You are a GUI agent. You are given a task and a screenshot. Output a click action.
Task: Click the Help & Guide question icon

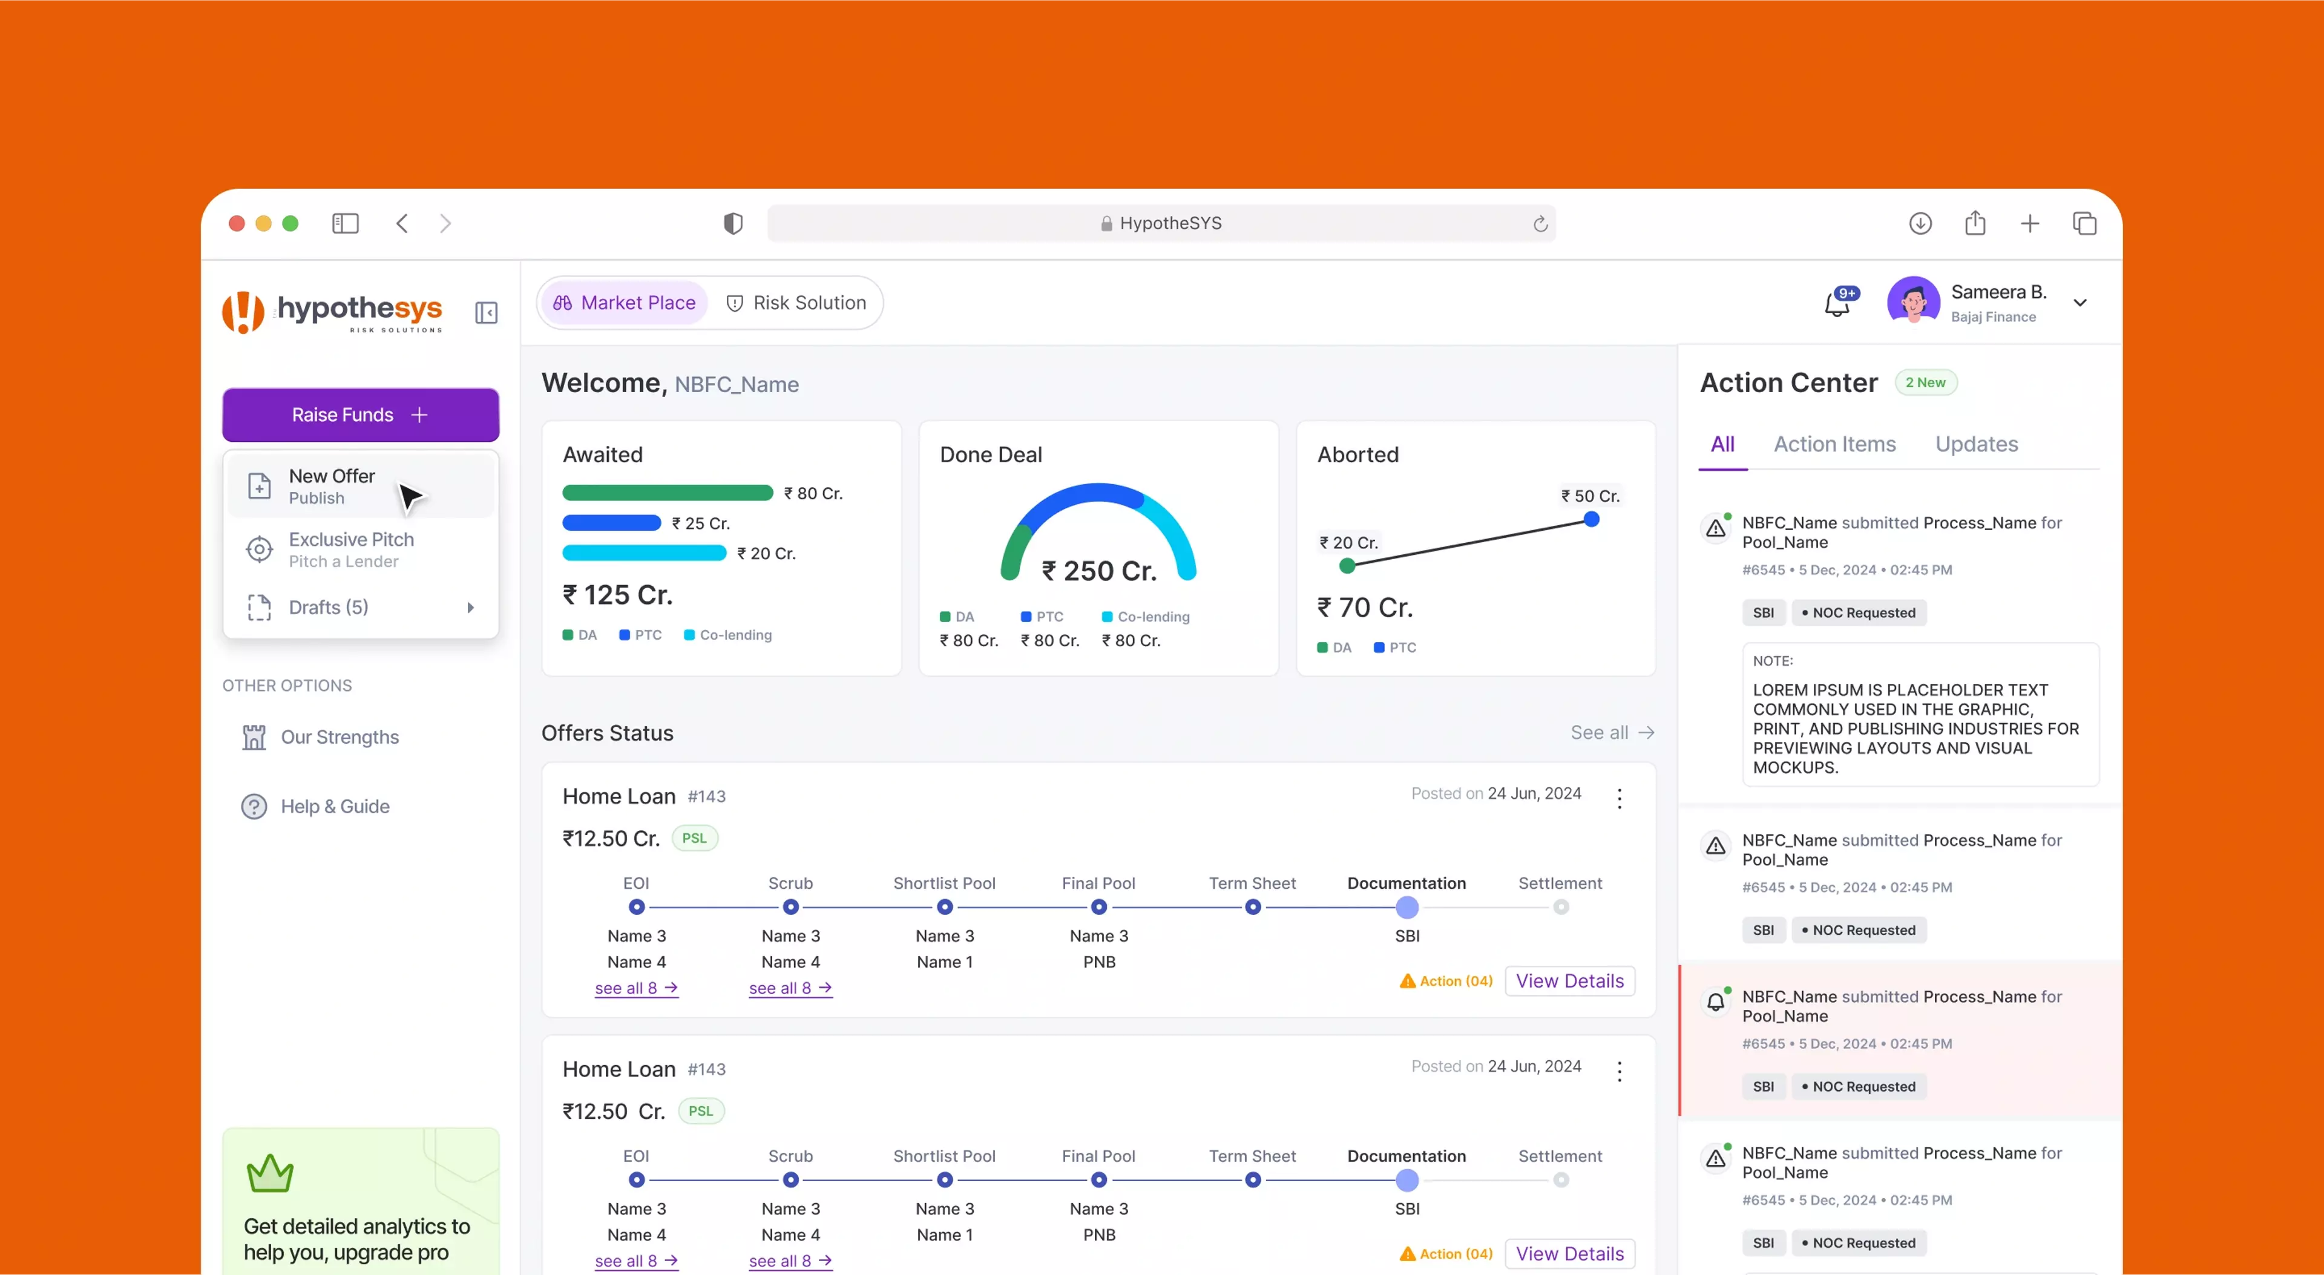point(254,806)
